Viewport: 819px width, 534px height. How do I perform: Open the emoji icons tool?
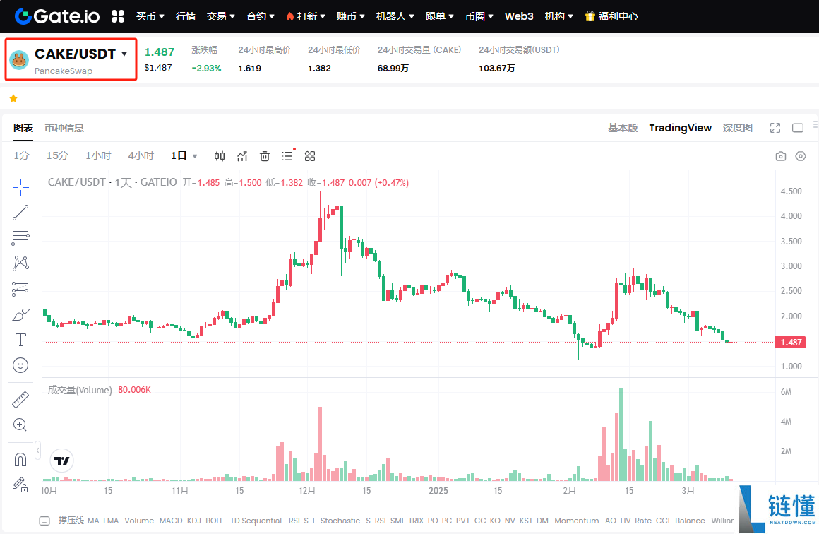[20, 365]
